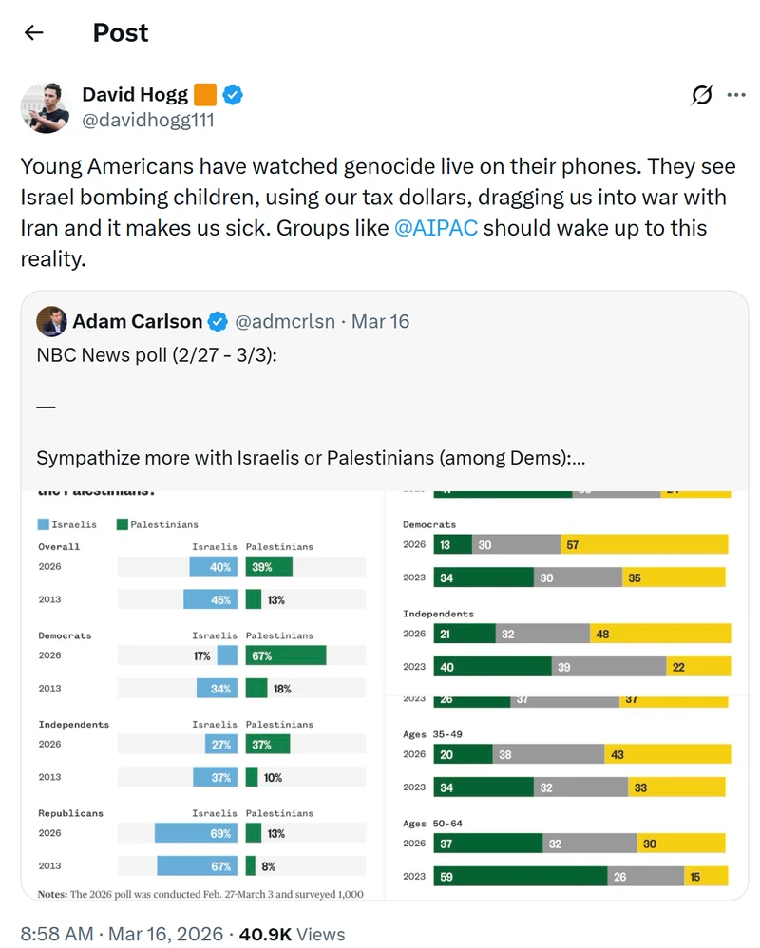Click the David Hogg display name
The image size is (760, 948).
pyautogui.click(x=135, y=94)
